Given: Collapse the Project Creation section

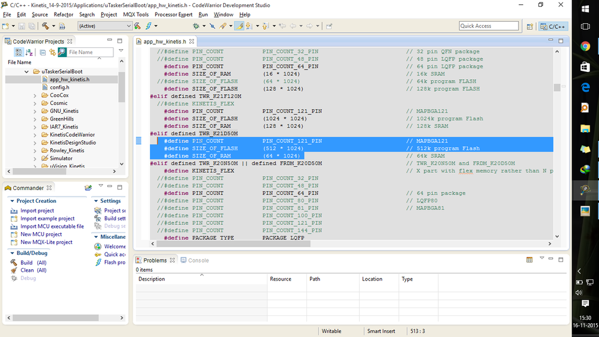Looking at the screenshot, I should pos(13,201).
